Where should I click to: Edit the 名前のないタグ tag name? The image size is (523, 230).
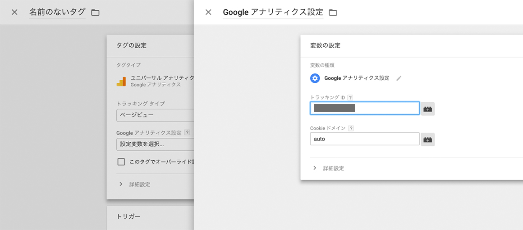tap(57, 12)
